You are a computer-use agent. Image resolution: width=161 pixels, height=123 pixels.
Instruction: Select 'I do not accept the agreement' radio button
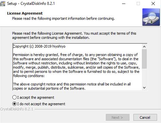[x=14, y=104]
